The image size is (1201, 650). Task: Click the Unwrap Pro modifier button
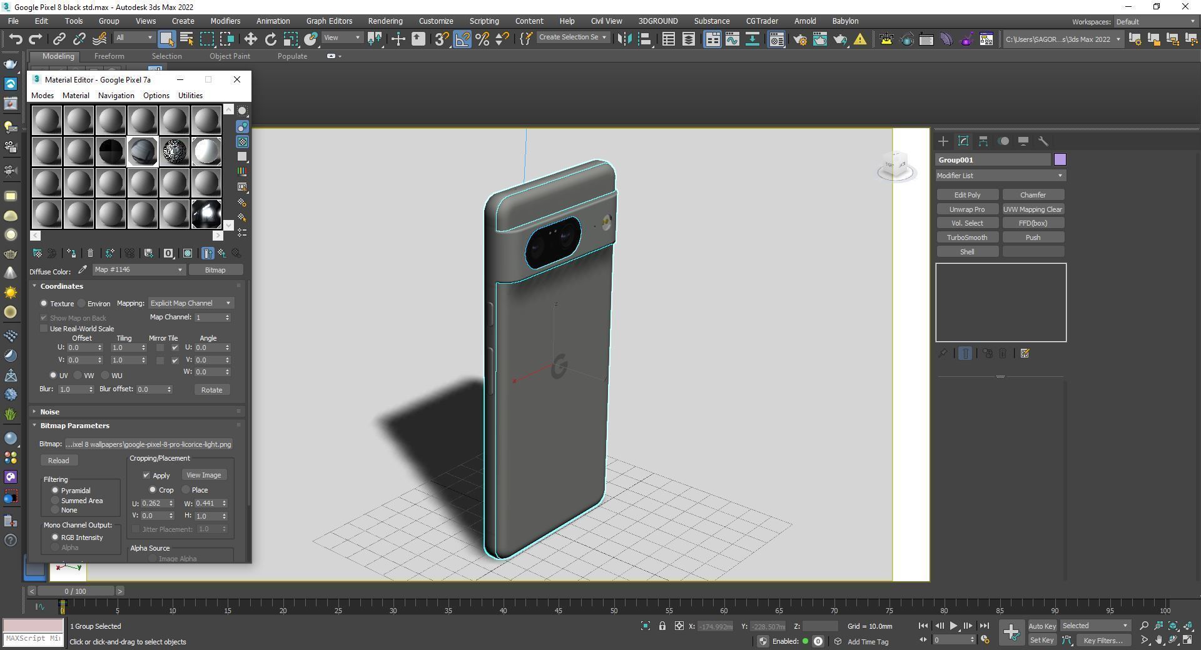point(967,209)
